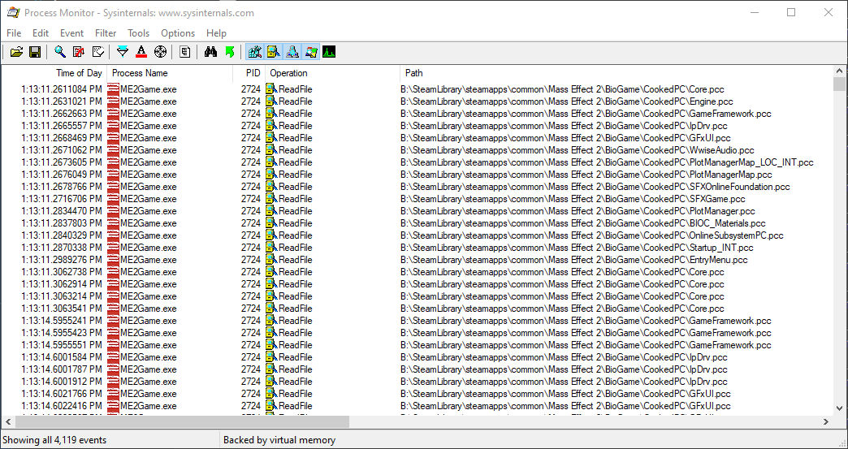Click time 1:13:14.5955241 PM cell

pyautogui.click(x=62, y=321)
